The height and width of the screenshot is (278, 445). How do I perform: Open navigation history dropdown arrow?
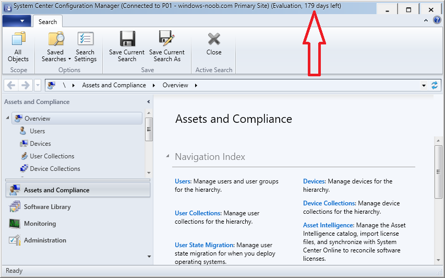(38, 85)
